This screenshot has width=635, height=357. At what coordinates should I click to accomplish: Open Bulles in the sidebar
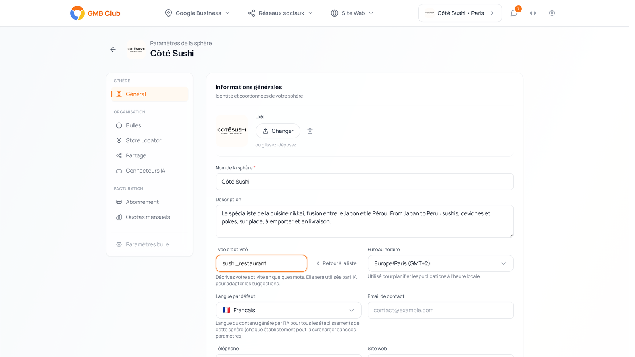click(150, 125)
